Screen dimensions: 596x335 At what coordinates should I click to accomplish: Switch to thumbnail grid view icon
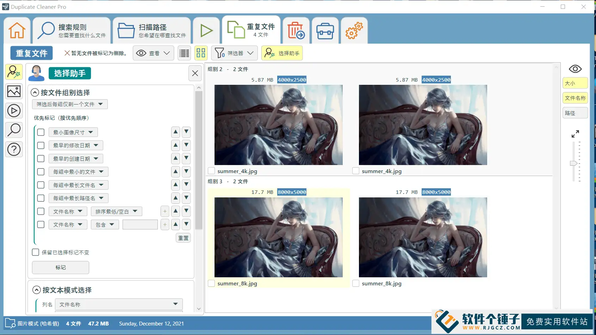coord(201,53)
